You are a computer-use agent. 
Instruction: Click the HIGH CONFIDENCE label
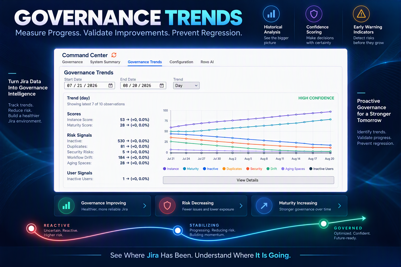click(x=316, y=98)
